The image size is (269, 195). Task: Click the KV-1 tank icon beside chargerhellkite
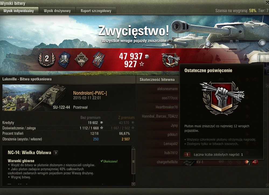point(189,162)
